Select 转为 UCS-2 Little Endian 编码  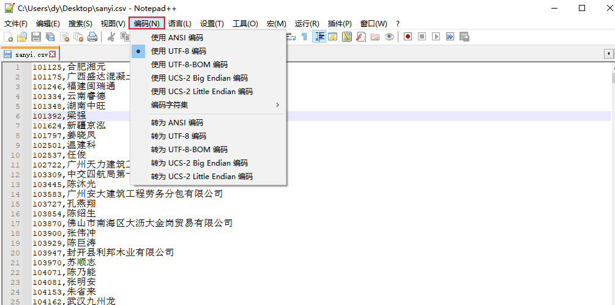[x=208, y=177]
